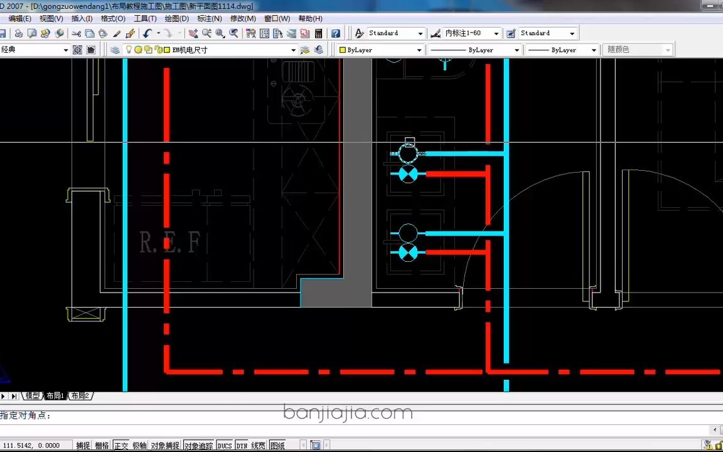The image size is (723, 452).
Task: Click the Plot printer icon
Action: (x=18, y=33)
